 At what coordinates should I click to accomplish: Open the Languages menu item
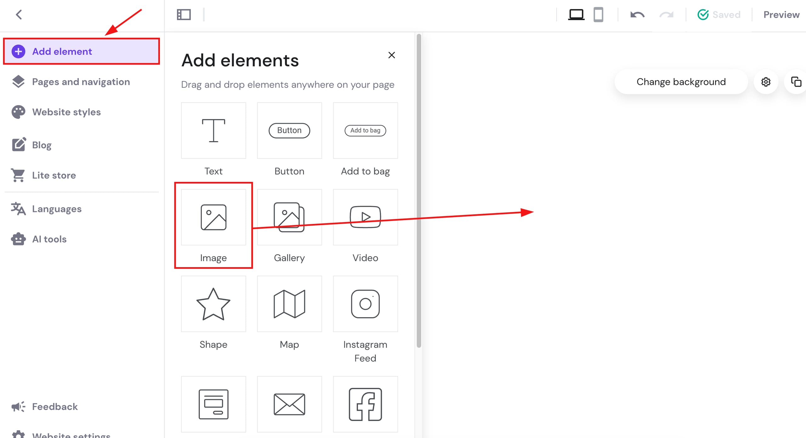(57, 209)
